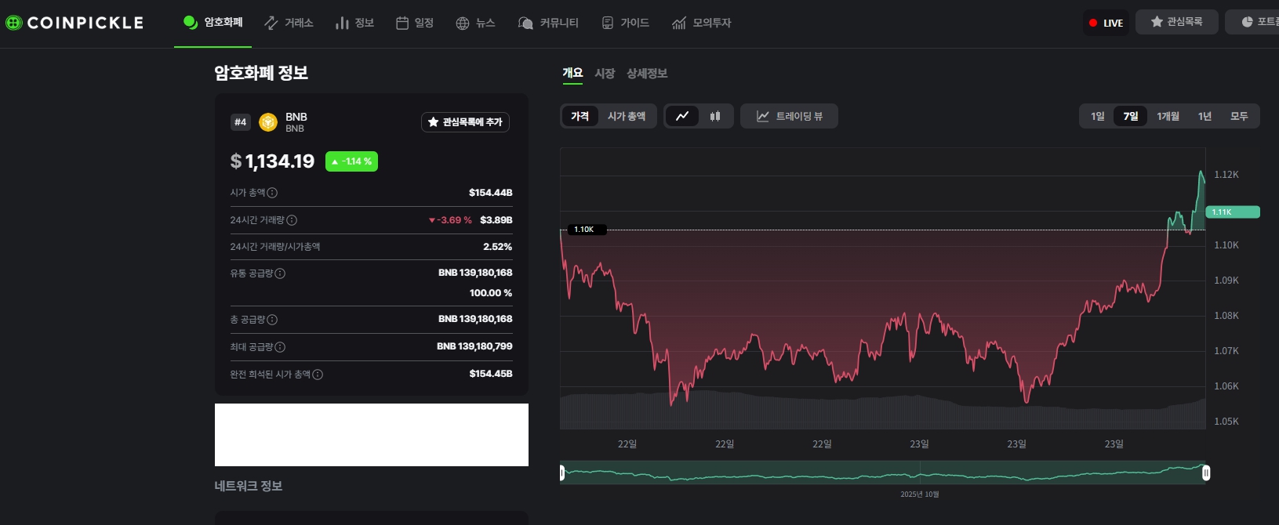This screenshot has width=1279, height=525.
Task: Open the 시장 tab
Action: (605, 73)
